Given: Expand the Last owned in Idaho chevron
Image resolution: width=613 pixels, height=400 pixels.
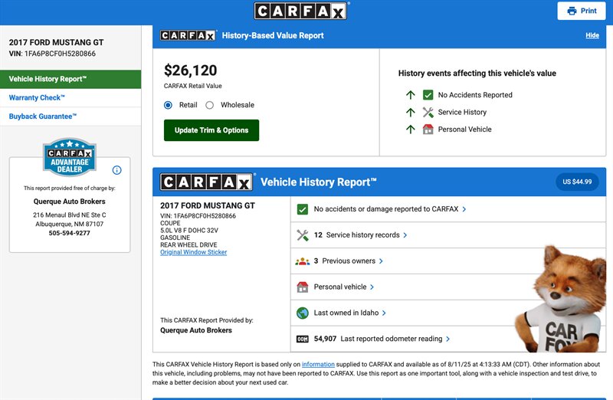Looking at the screenshot, I should [384, 313].
